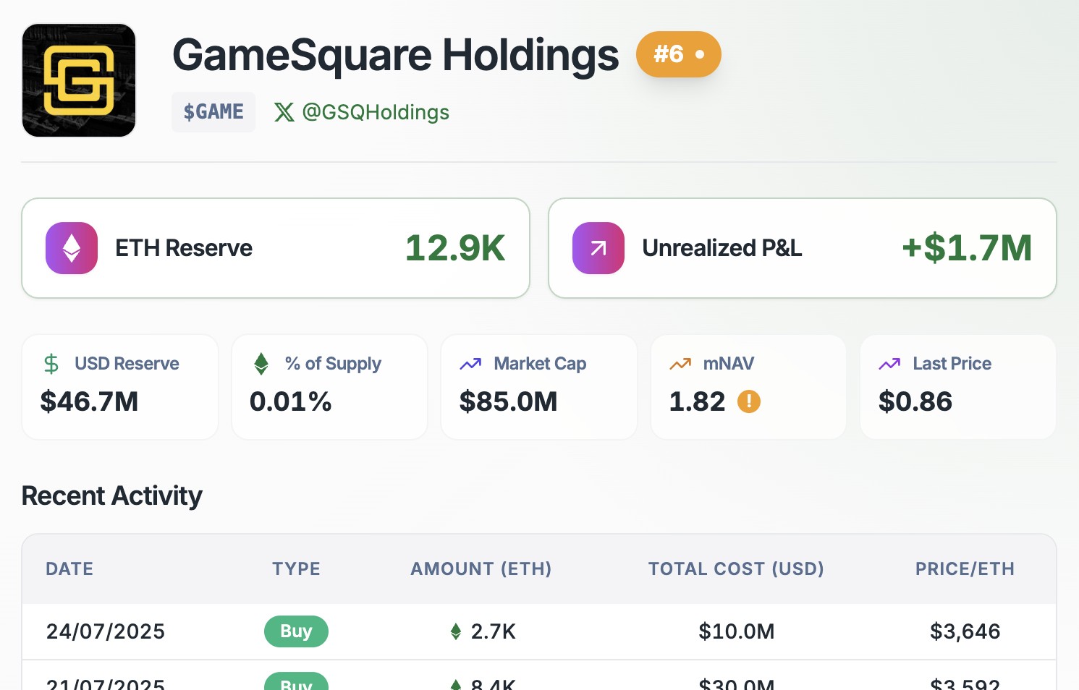Click the DATE column header

pos(69,569)
